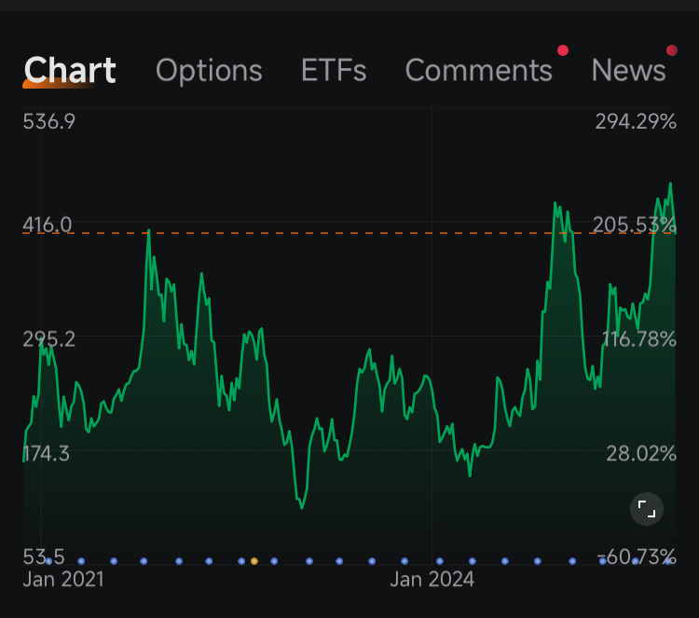Click the 294.29% percentage label
This screenshot has height=618, width=699.
click(x=636, y=121)
